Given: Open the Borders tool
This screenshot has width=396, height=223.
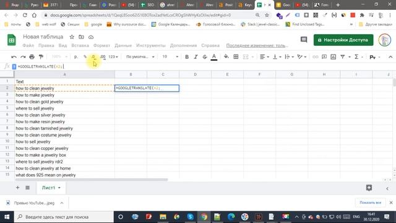Looking at the screenshot, I should coord(236,57).
